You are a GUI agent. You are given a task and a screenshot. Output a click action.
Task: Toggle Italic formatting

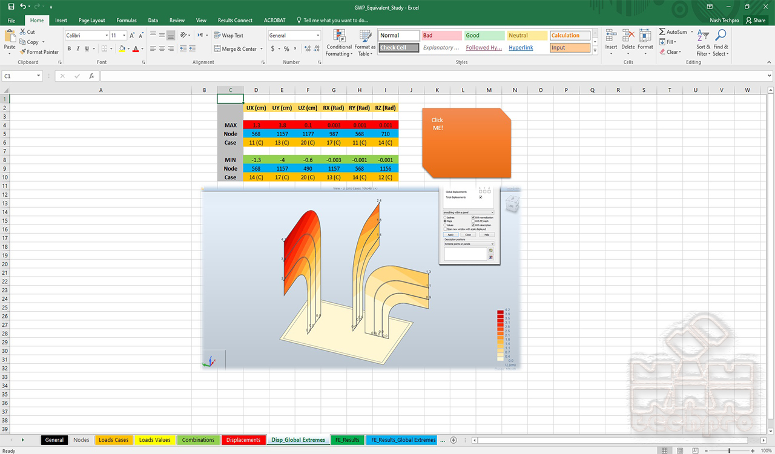coord(78,48)
